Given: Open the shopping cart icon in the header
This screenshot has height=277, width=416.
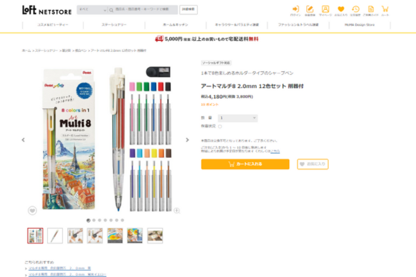Looking at the screenshot, I should (x=385, y=9).
